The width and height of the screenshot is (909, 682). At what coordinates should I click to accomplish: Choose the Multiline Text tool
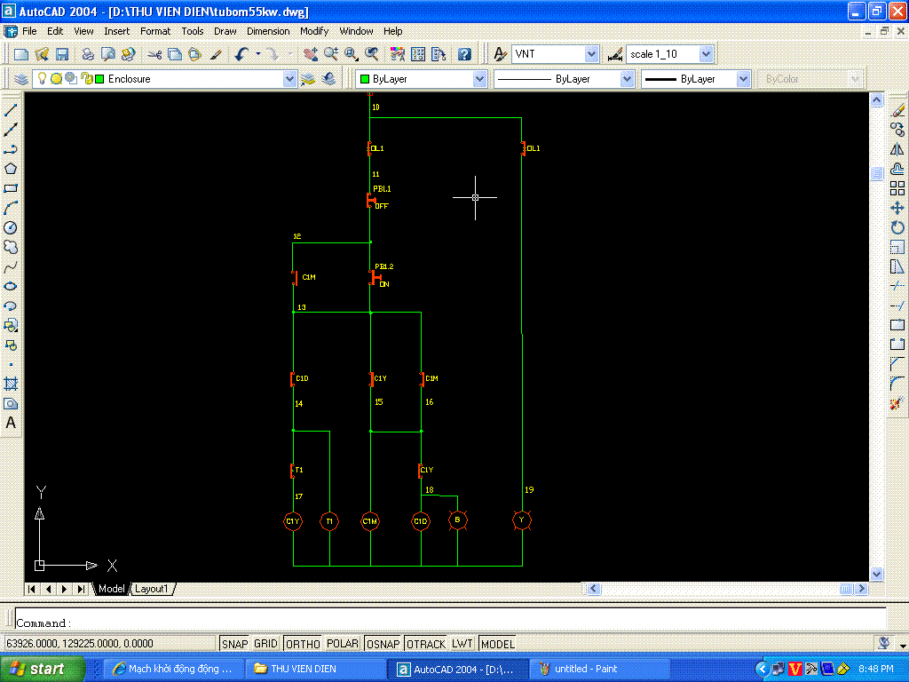tap(12, 423)
